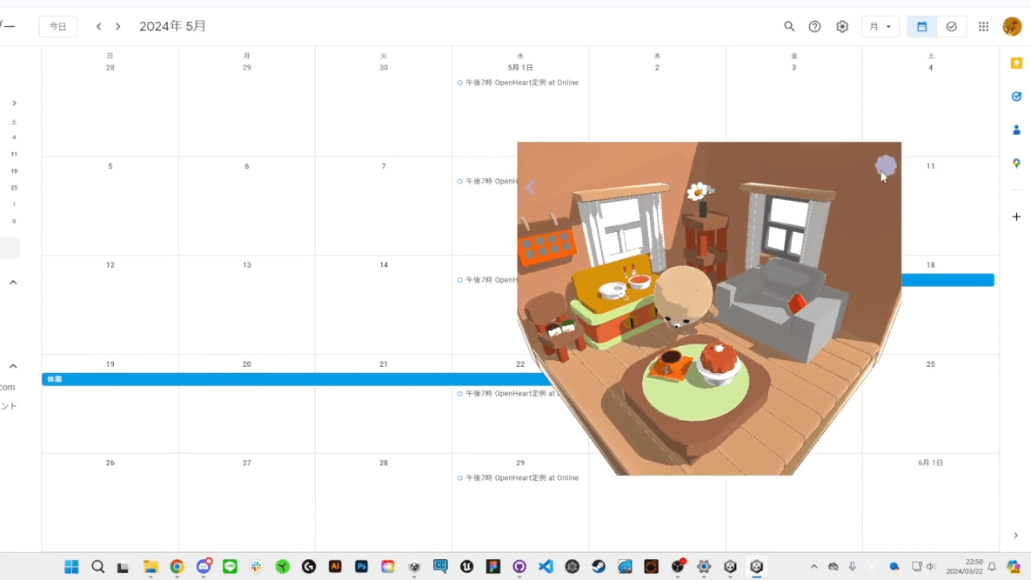Viewport: 1031px width, 580px height.
Task: Select the day number 14
Action: [x=384, y=265]
